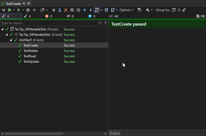Screen dimensions: 206x136
Task: Toggle the third Group by icon
Action: [184, 10]
